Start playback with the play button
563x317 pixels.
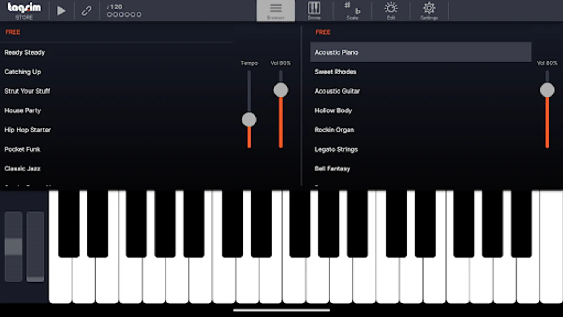[x=61, y=11]
